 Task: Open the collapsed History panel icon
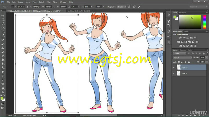click(x=169, y=15)
